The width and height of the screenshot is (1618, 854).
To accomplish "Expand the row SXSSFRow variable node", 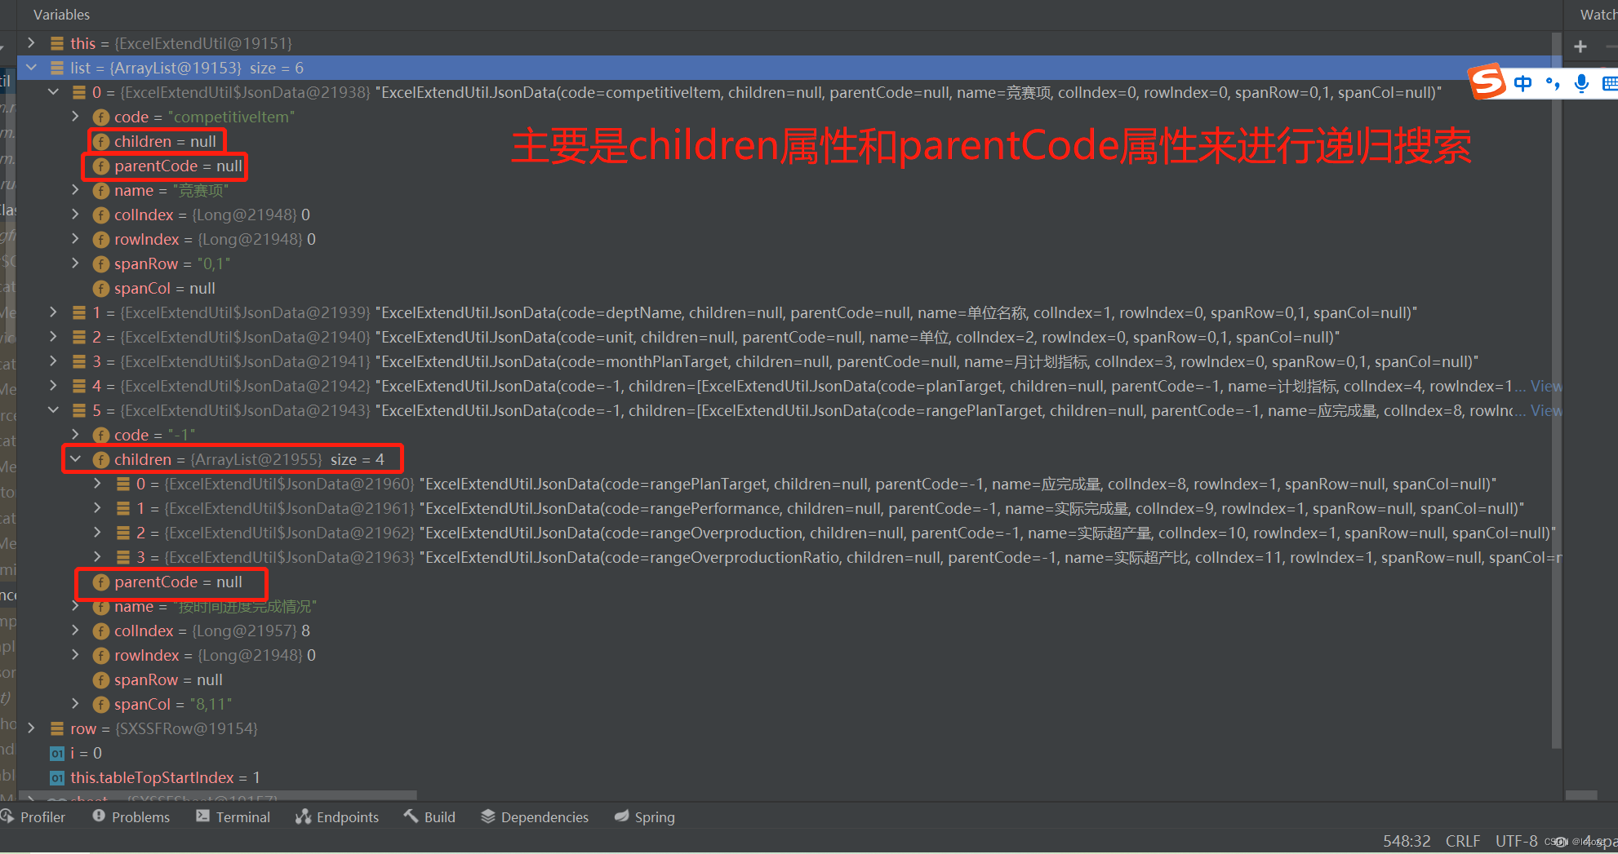I will coord(31,728).
